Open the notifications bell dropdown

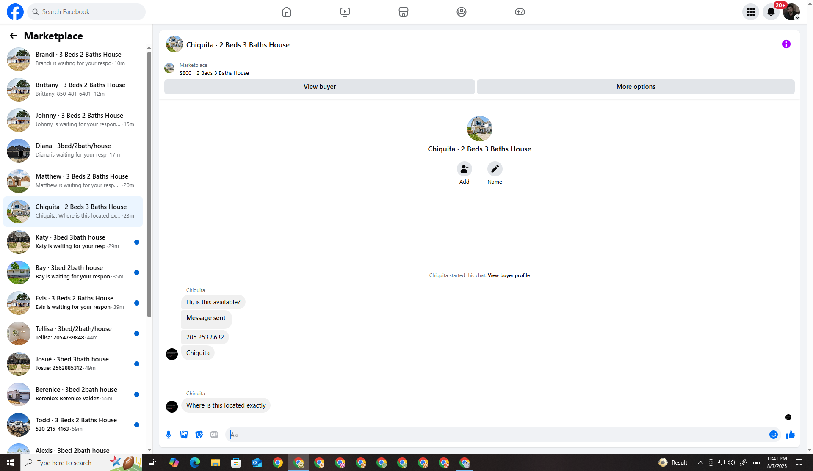click(771, 12)
